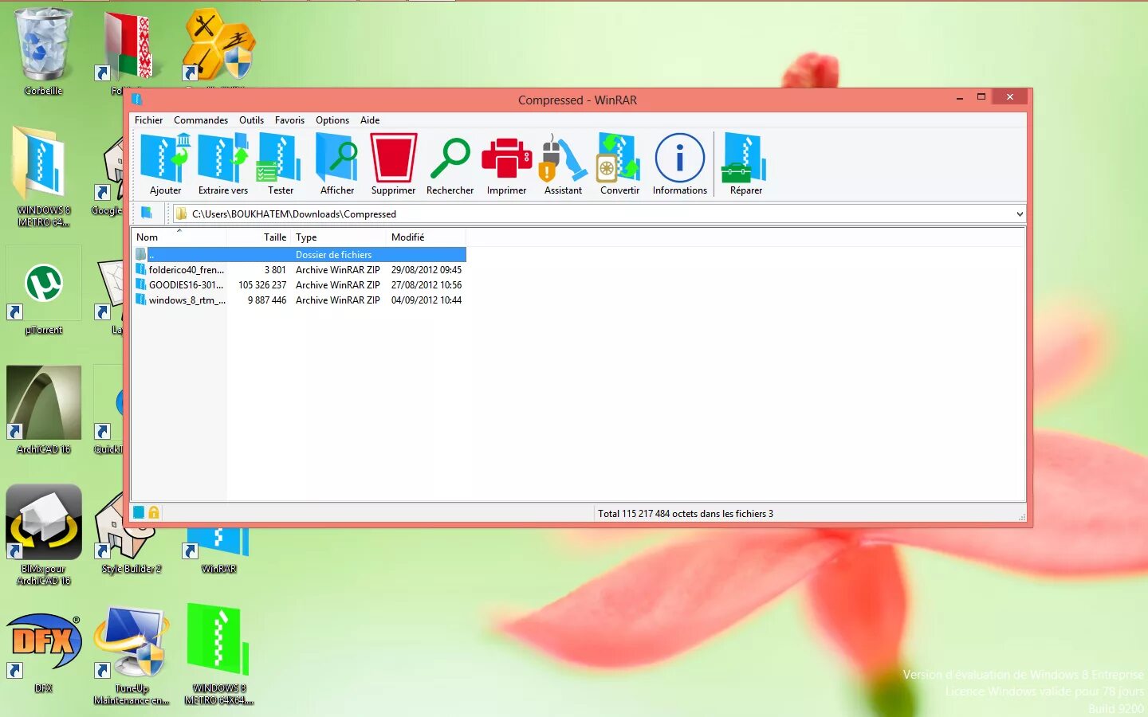Click the date 04/09/2012 10:44
The height and width of the screenshot is (717, 1148).
tap(426, 300)
